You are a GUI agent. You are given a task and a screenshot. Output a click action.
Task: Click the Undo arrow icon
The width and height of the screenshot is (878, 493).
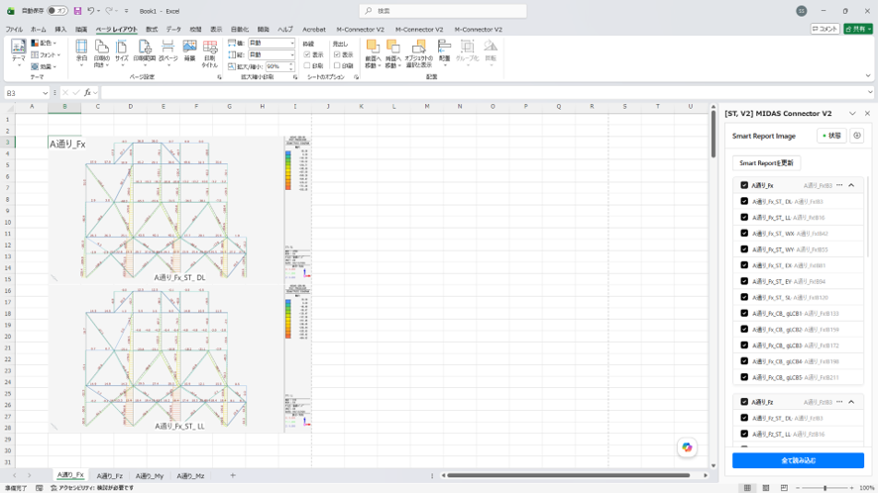pyautogui.click(x=91, y=11)
